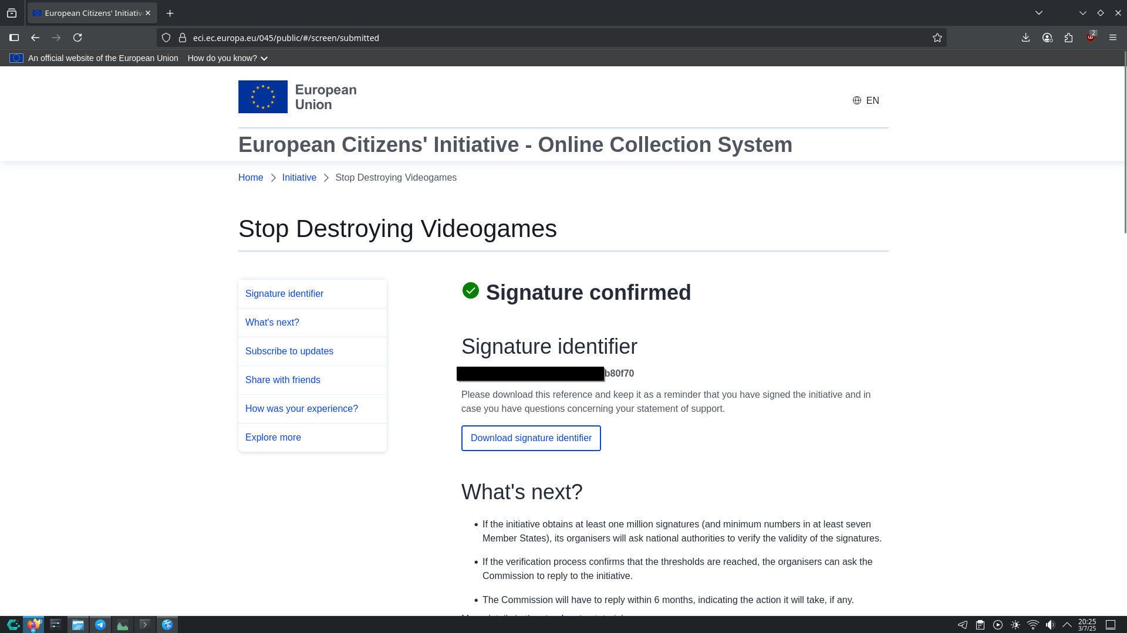The width and height of the screenshot is (1127, 633).
Task: Jump to Subscribe to updates section
Action: (312, 351)
